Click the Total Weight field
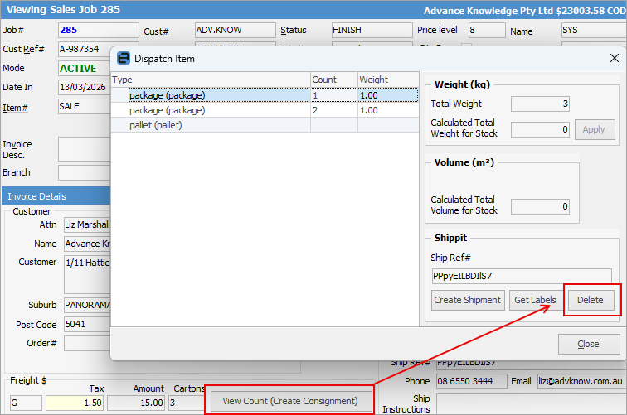The image size is (627, 415). click(540, 104)
